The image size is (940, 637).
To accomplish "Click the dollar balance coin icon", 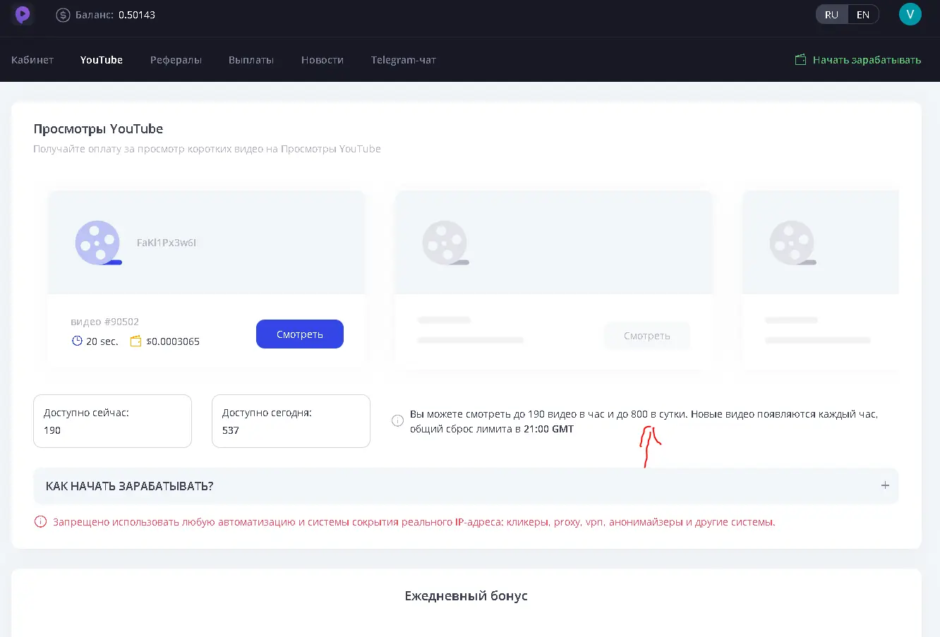I will pos(63,15).
